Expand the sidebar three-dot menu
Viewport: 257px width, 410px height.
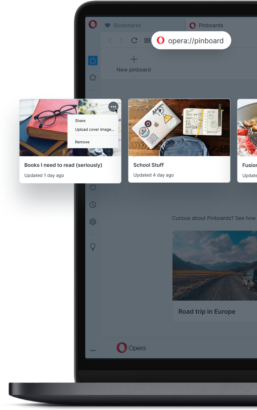tap(93, 350)
